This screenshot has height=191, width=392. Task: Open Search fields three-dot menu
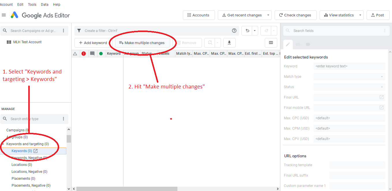[x=385, y=31]
